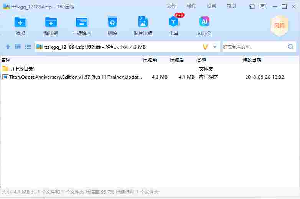Click the 添加 (Add) toolbar icon
Image resolution: width=300 pixels, height=199 pixels.
[x=20, y=22]
